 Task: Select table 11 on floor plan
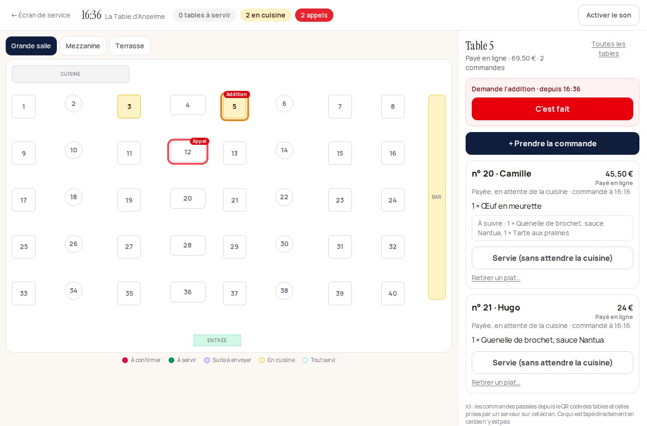pos(129,153)
